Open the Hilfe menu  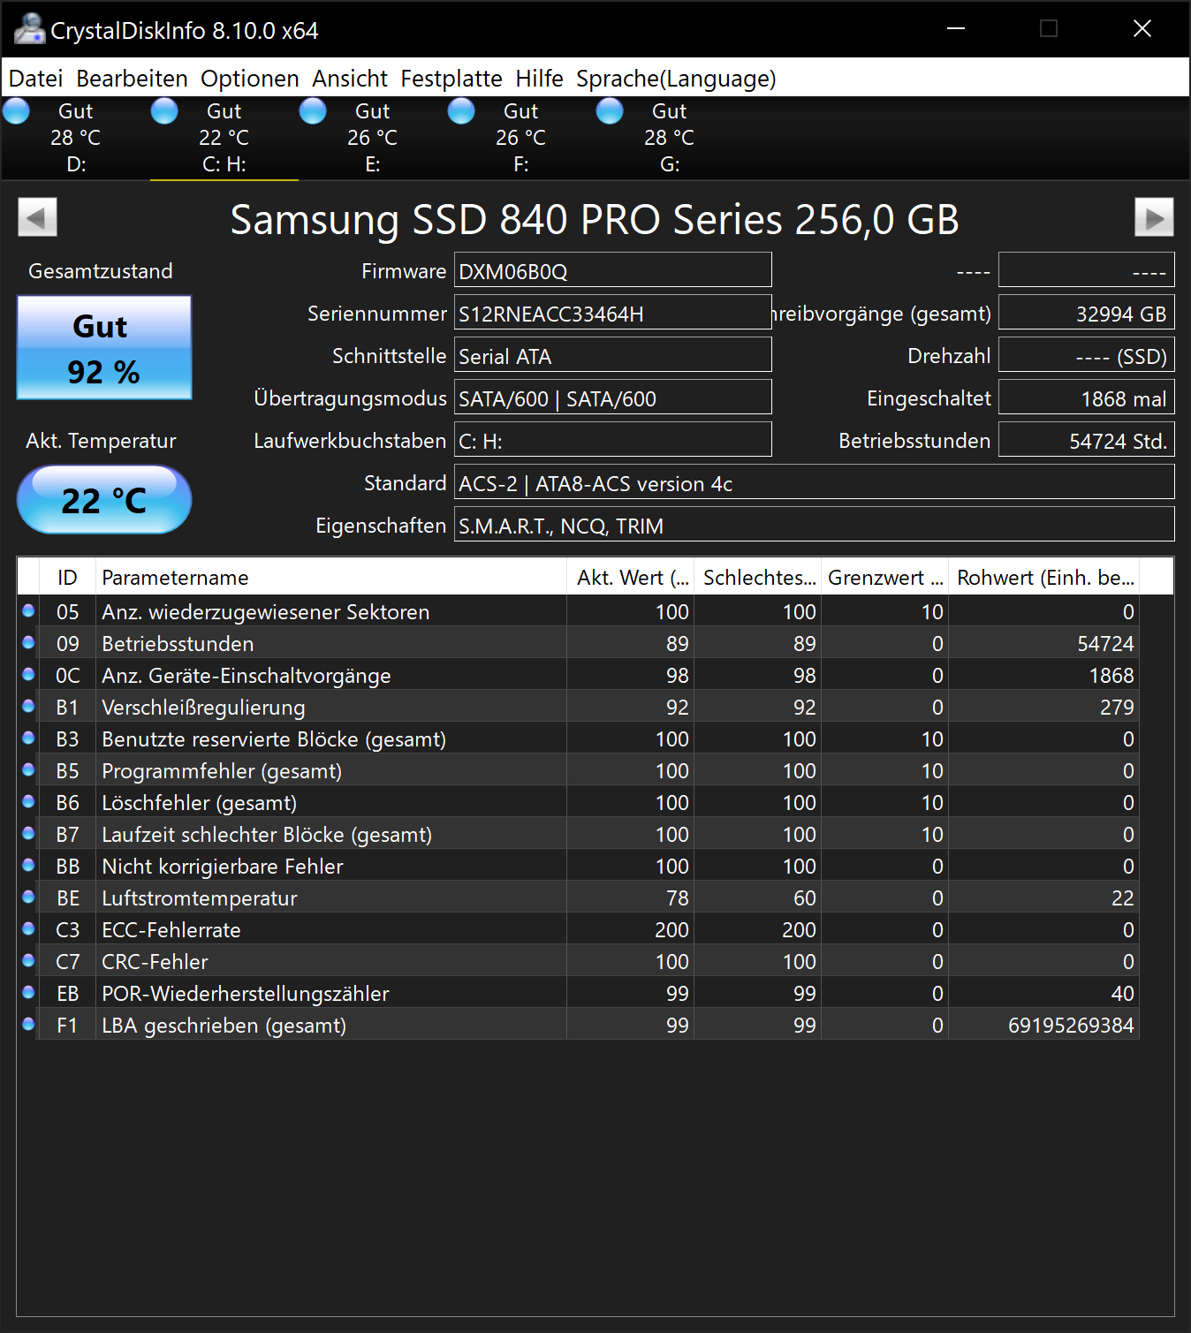tap(540, 79)
